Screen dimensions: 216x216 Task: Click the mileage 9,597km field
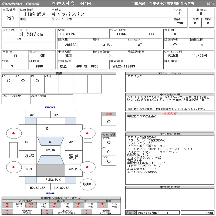[31, 34]
